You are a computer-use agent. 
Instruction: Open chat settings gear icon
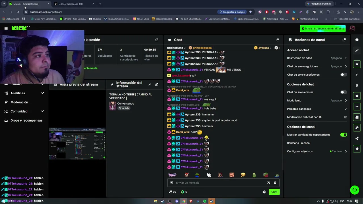[x=264, y=192]
